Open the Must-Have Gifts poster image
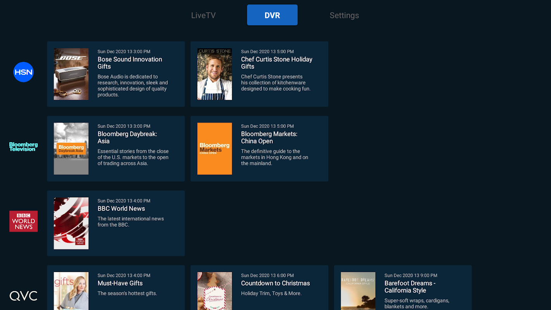 [x=71, y=291]
